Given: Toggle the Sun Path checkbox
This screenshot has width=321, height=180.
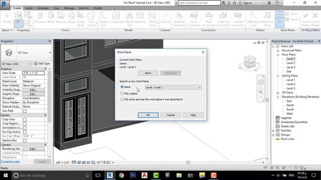Looking at the screenshot, I should tap(25, 111).
